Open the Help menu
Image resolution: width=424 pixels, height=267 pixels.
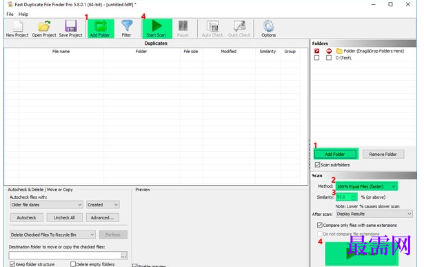coord(23,14)
